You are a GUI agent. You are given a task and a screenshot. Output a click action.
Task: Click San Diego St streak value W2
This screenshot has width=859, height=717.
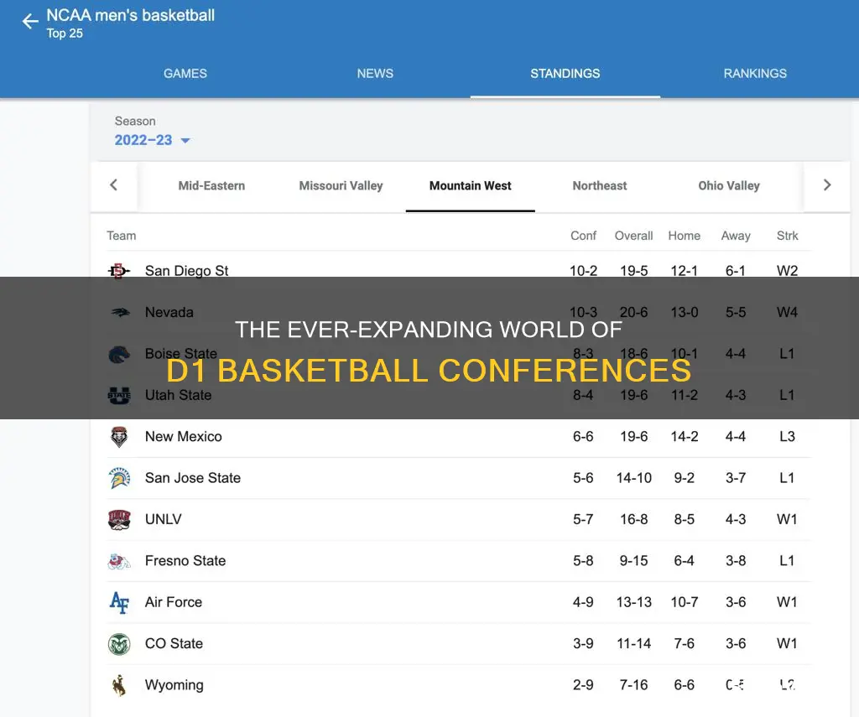pos(787,271)
